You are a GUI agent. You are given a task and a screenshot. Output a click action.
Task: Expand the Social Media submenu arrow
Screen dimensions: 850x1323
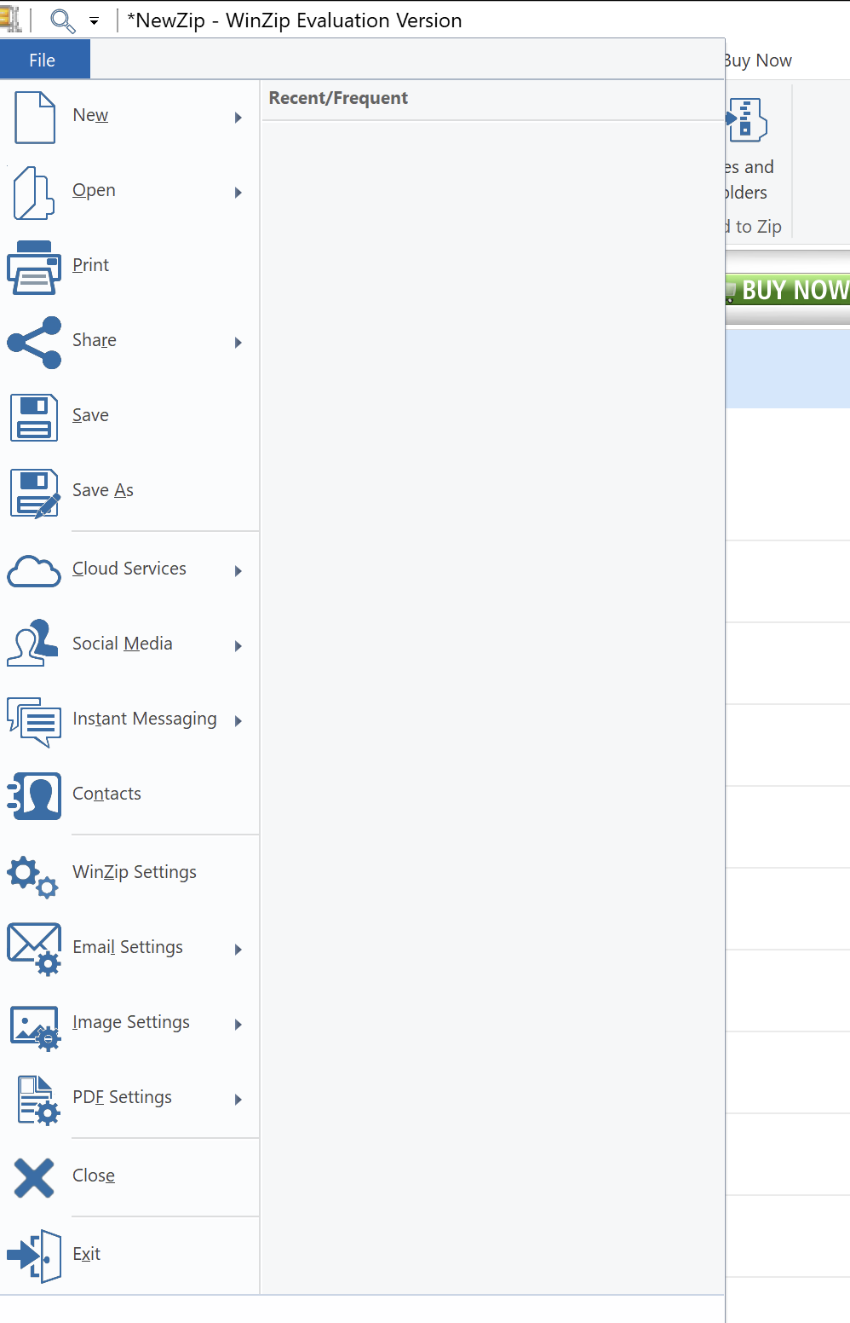pyautogui.click(x=238, y=646)
